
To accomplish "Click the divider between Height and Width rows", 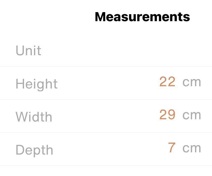I will (106, 99).
